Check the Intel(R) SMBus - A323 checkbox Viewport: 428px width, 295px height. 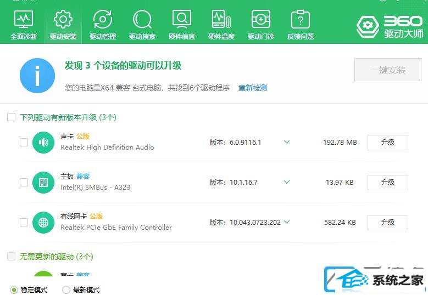coord(24,182)
